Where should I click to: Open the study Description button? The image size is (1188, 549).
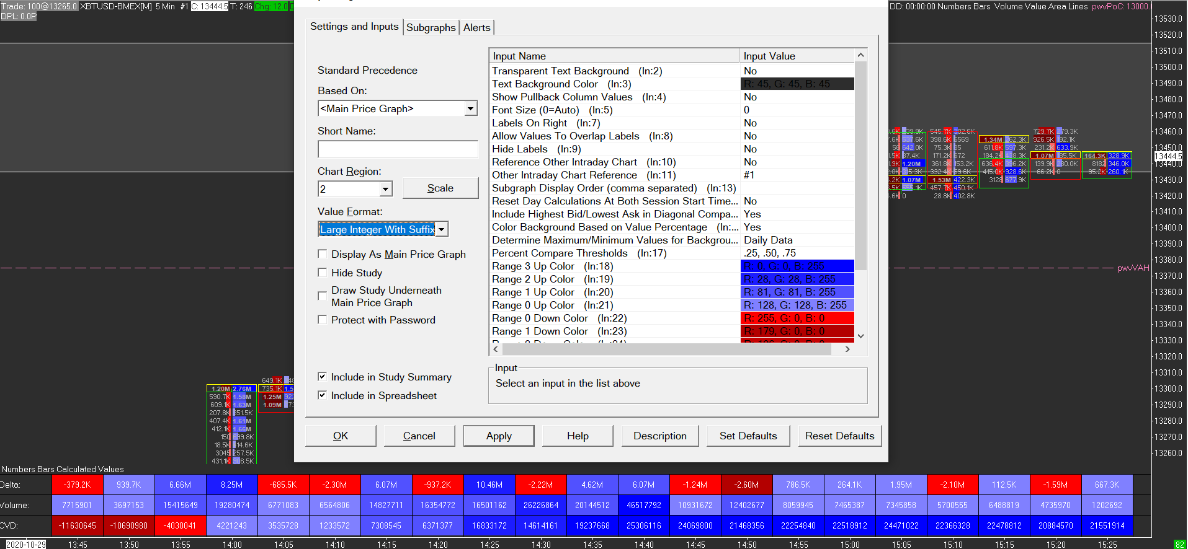pyautogui.click(x=659, y=436)
